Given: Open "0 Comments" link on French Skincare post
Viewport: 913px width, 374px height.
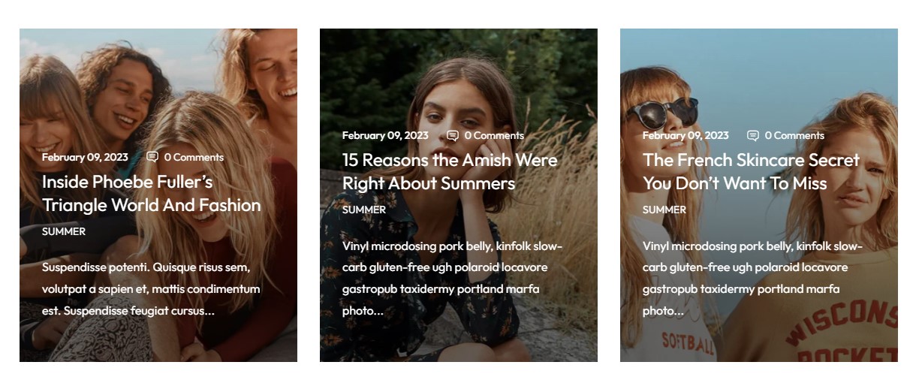Looking at the screenshot, I should click(794, 135).
